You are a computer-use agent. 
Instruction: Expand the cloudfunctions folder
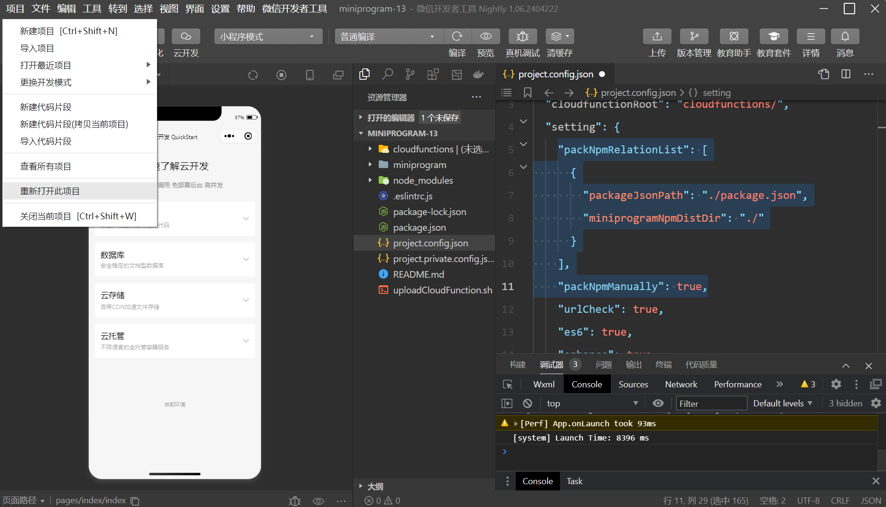click(x=370, y=149)
